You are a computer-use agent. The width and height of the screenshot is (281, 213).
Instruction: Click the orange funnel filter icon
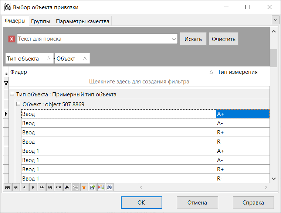click(x=84, y=187)
